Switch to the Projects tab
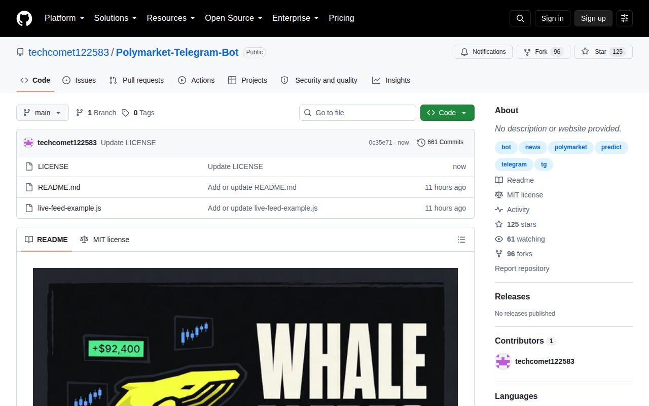649x406 pixels. coord(247,80)
